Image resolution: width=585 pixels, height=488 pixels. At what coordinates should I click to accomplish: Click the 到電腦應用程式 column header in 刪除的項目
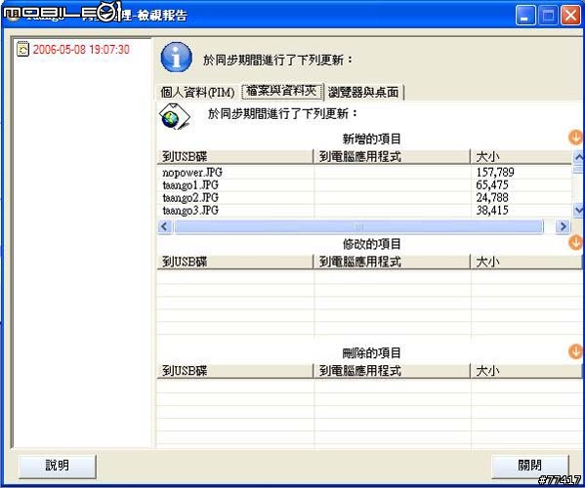pyautogui.click(x=392, y=371)
